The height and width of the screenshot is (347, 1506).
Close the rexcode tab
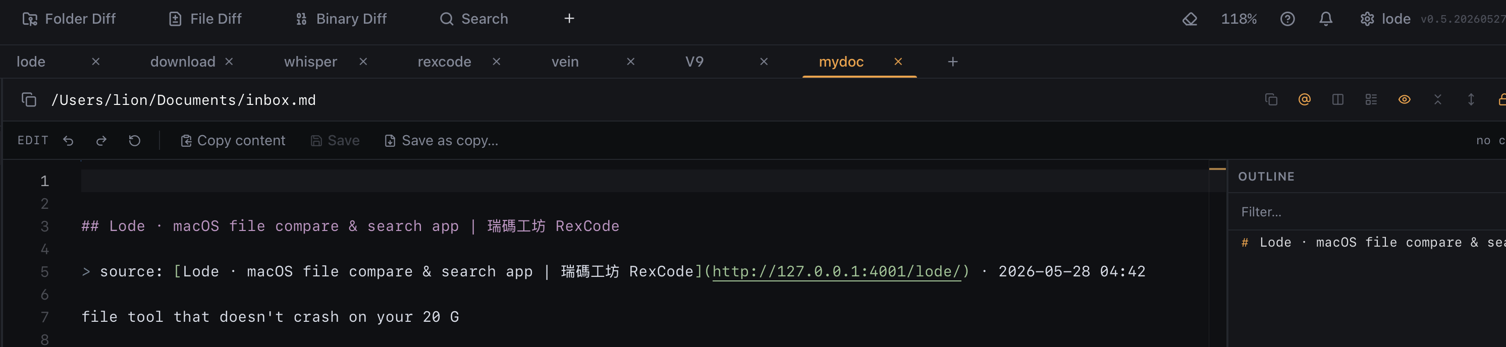(x=496, y=62)
